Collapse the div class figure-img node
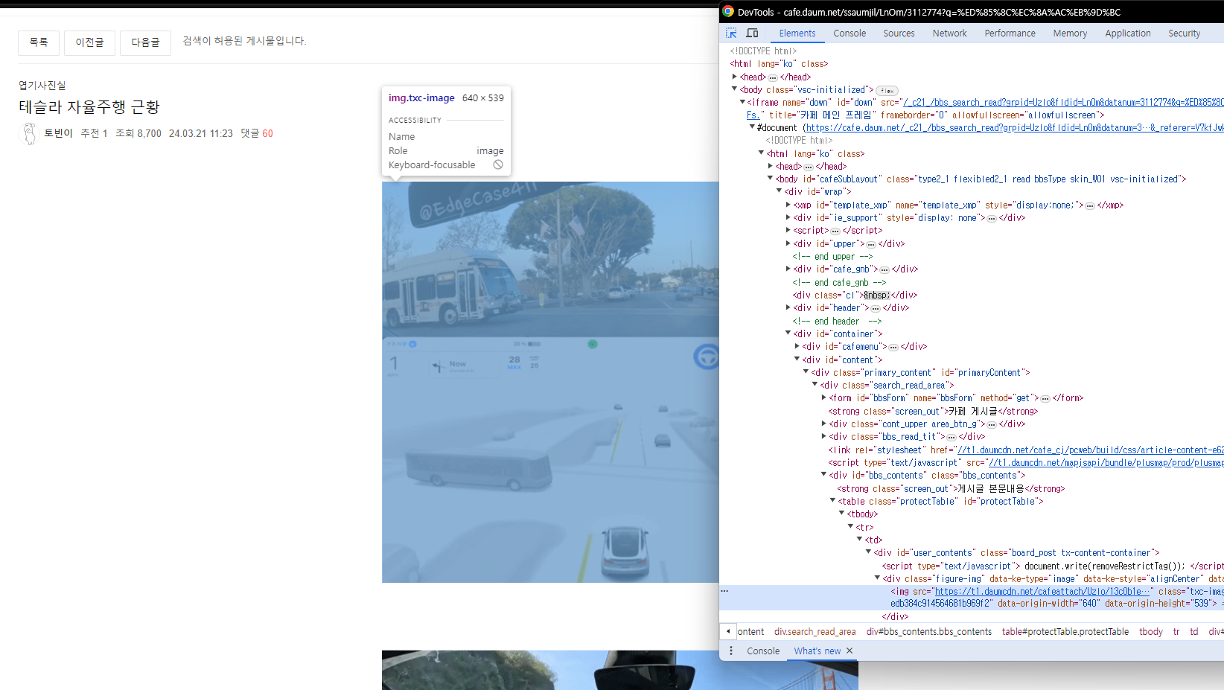The height and width of the screenshot is (690, 1224). point(877,578)
